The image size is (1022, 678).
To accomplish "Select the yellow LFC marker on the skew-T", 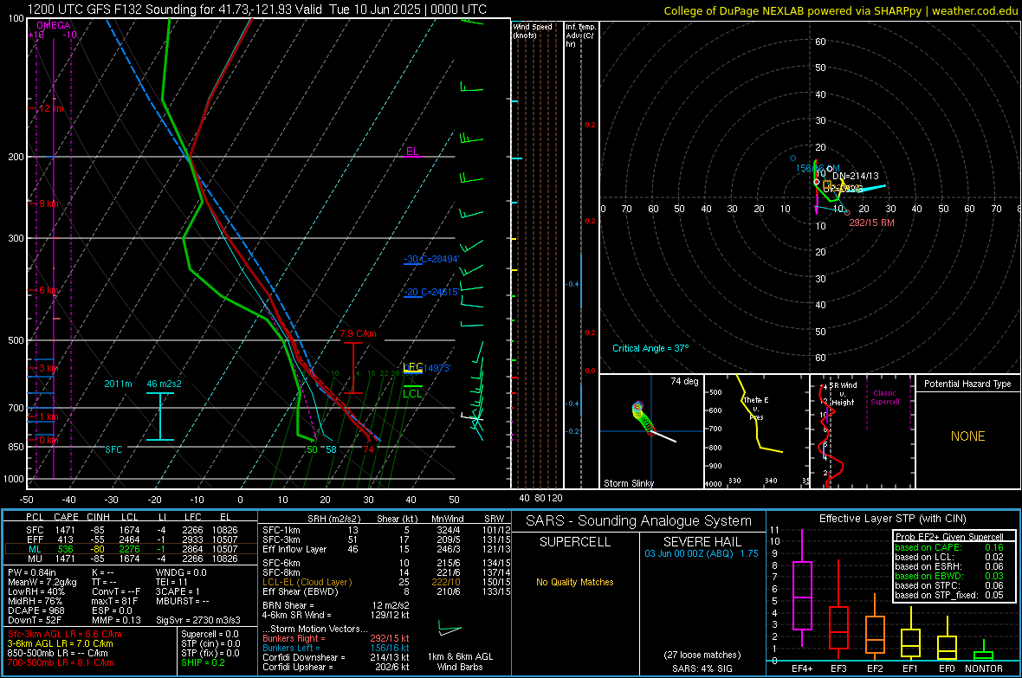I will (412, 367).
